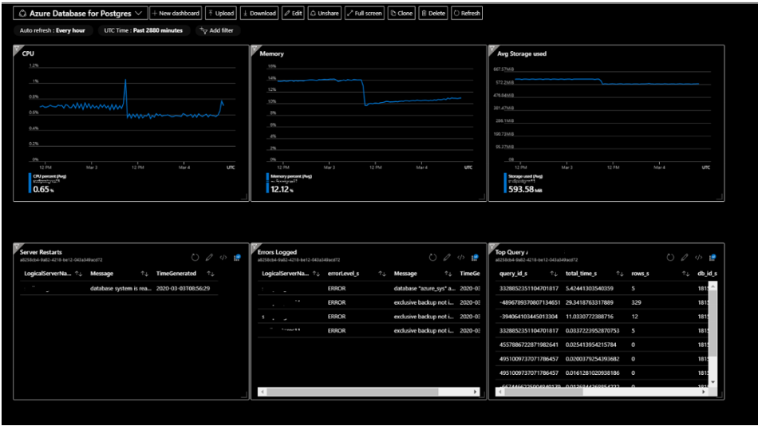Change the UTC Time Past 2880 minutes range

pyautogui.click(x=143, y=30)
